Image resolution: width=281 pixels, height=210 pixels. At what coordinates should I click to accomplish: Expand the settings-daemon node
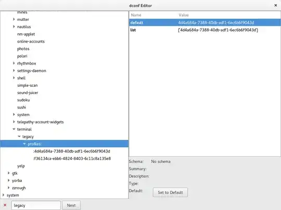14,70
